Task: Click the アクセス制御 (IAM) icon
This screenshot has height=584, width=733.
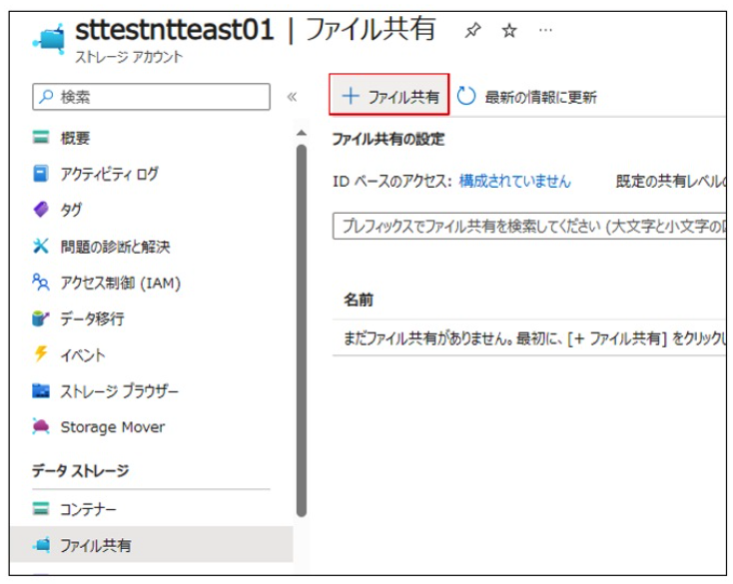Action: click(41, 283)
